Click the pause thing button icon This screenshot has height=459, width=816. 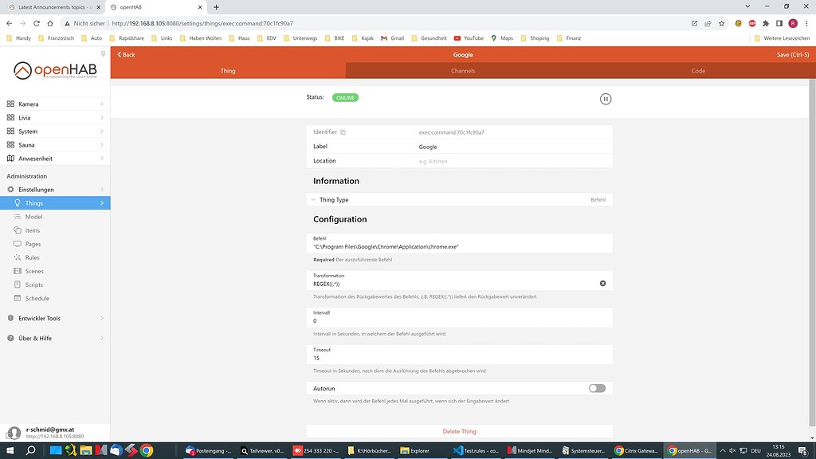click(606, 98)
